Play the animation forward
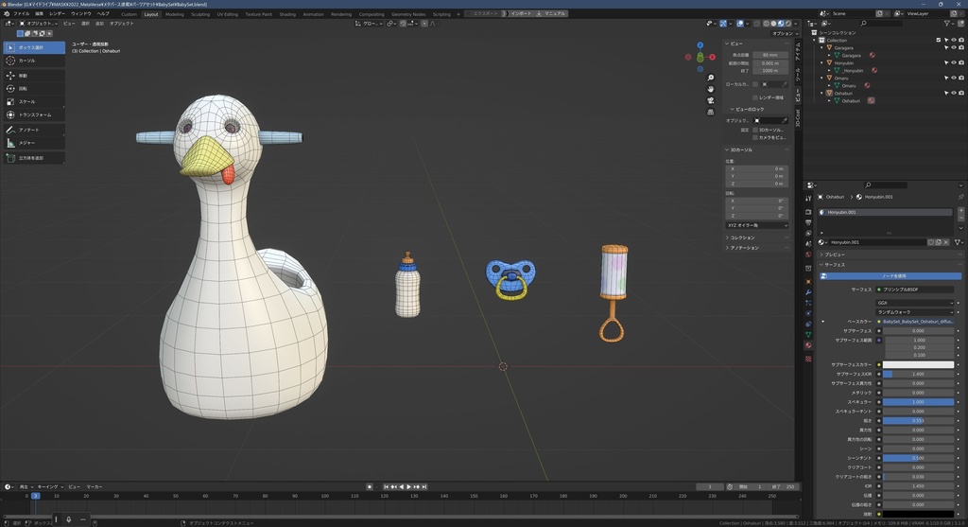968x527 pixels. point(408,487)
